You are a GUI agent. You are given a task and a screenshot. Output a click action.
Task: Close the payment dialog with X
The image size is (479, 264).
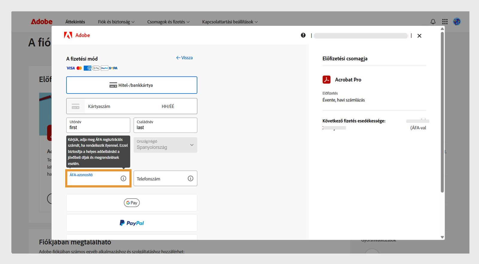click(x=419, y=36)
